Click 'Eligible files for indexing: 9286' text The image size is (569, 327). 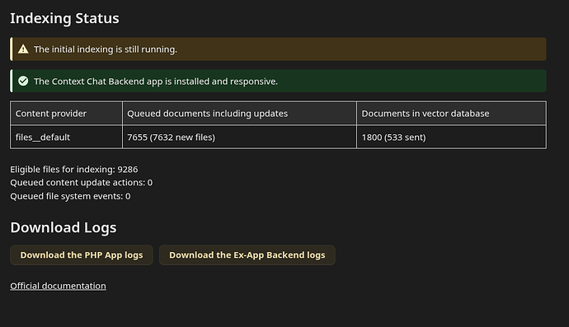(74, 170)
